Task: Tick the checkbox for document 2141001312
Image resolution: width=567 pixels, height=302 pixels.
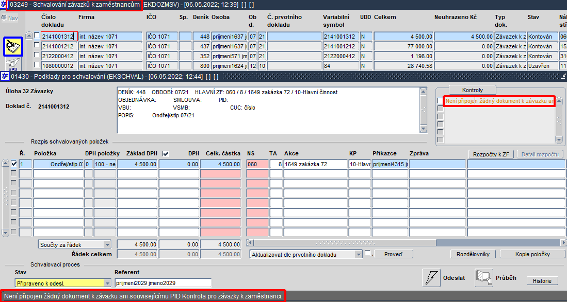Action: pyautogui.click(x=37, y=35)
